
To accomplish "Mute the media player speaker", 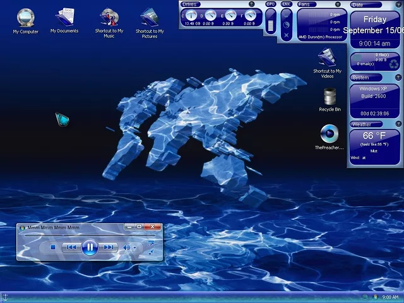I will (126, 247).
